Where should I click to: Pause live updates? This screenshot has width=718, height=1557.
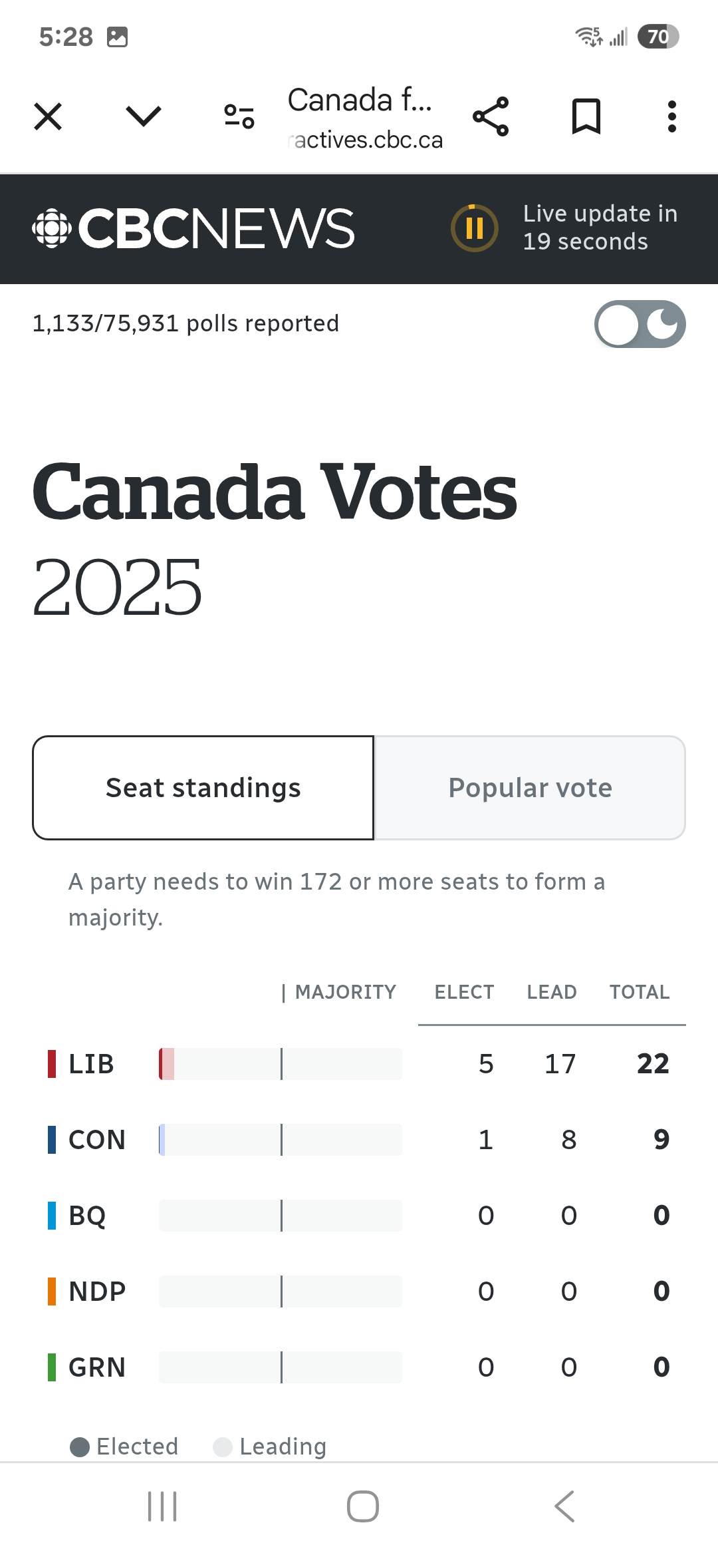(x=475, y=228)
